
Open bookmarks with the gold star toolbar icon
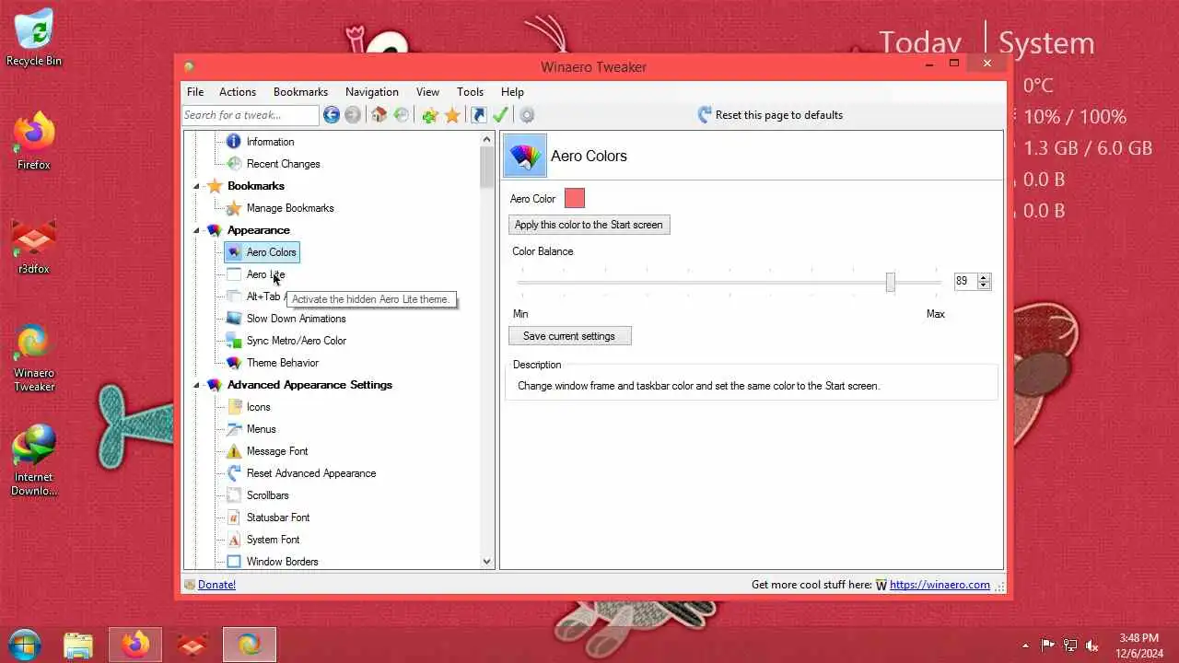(x=452, y=115)
